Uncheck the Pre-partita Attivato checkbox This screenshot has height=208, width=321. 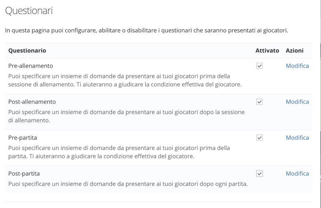260,138
